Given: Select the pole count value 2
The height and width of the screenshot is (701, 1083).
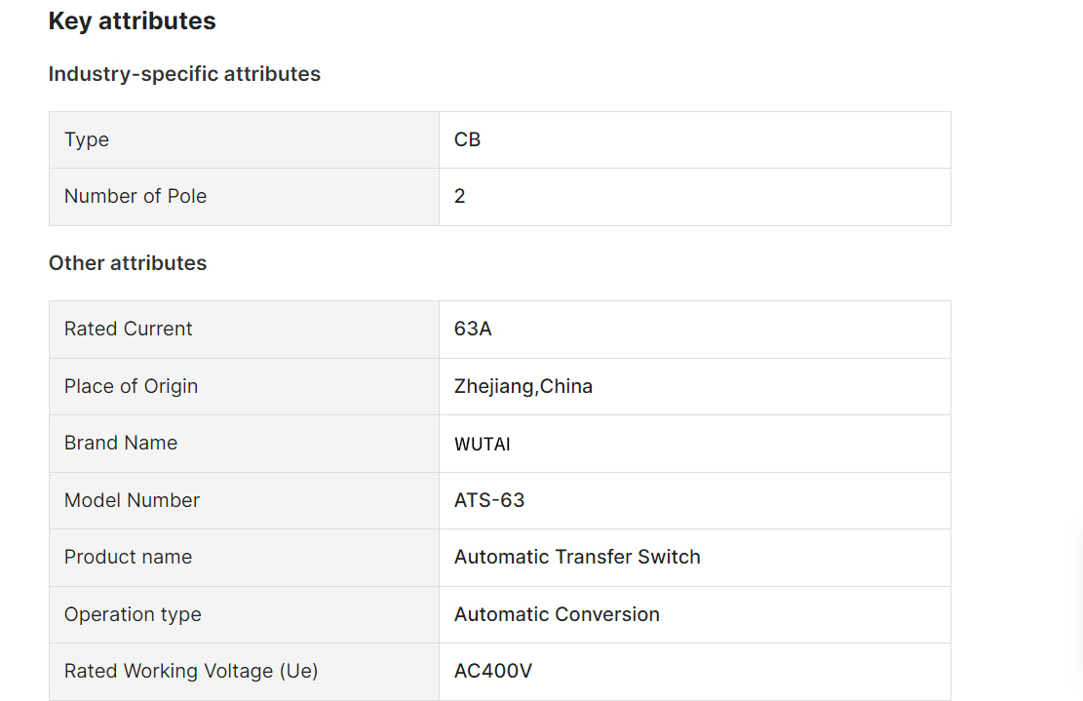Looking at the screenshot, I should click(x=460, y=196).
